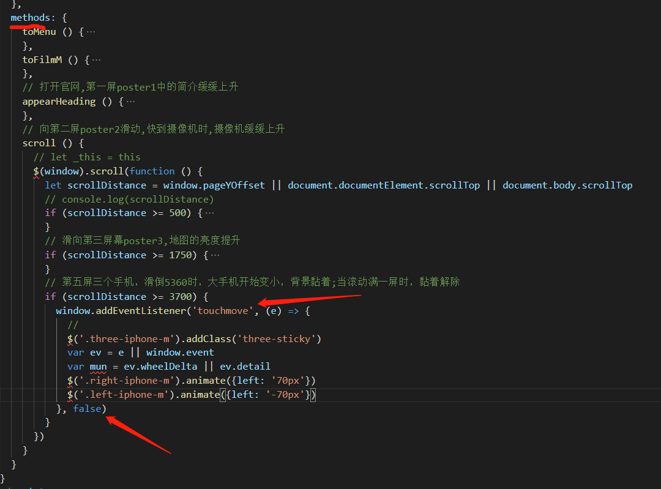Screen dimensions: 661x489
Task: Click the false argument of addEventListener
Action: (87, 408)
